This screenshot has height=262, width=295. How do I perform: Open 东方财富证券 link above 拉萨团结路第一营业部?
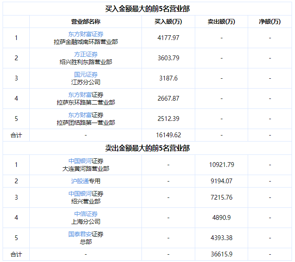point(86,115)
